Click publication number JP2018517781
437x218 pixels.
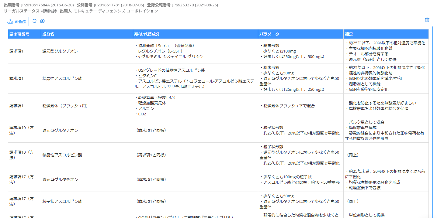tap(112, 5)
